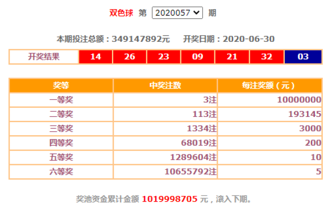Select red ball number 26

pyautogui.click(x=129, y=57)
